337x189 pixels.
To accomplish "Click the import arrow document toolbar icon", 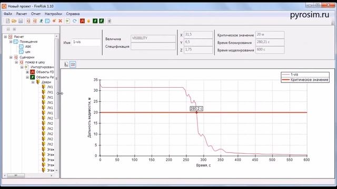I will coord(68,21).
